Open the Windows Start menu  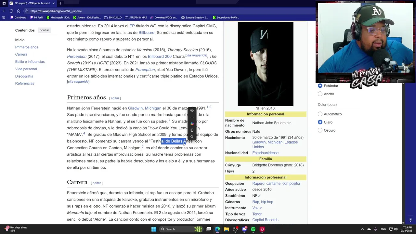click(x=154, y=229)
